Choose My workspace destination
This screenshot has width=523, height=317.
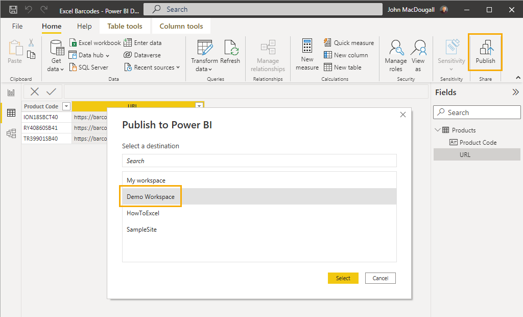click(259, 180)
